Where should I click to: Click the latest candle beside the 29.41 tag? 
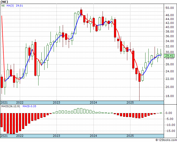tap(161, 55)
